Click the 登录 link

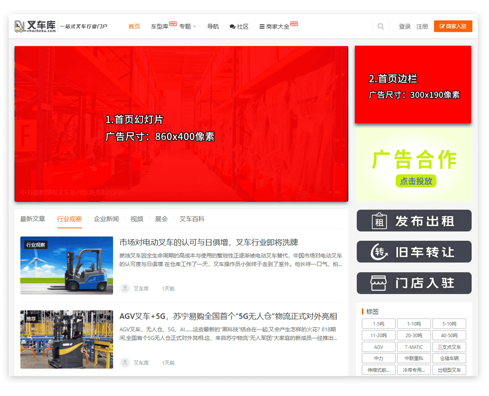coord(405,26)
